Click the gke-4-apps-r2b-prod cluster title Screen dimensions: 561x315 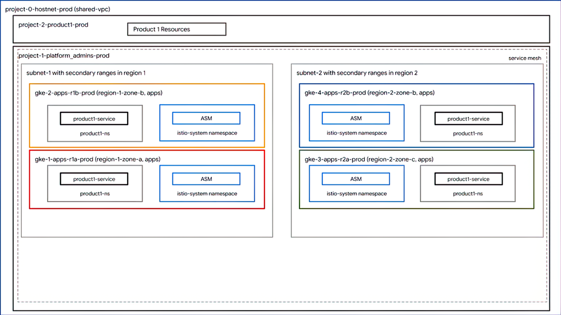(369, 93)
